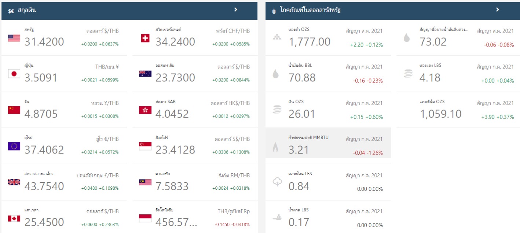
Task: Select the Swiss franc rate 34.2400
Action: click(x=175, y=42)
